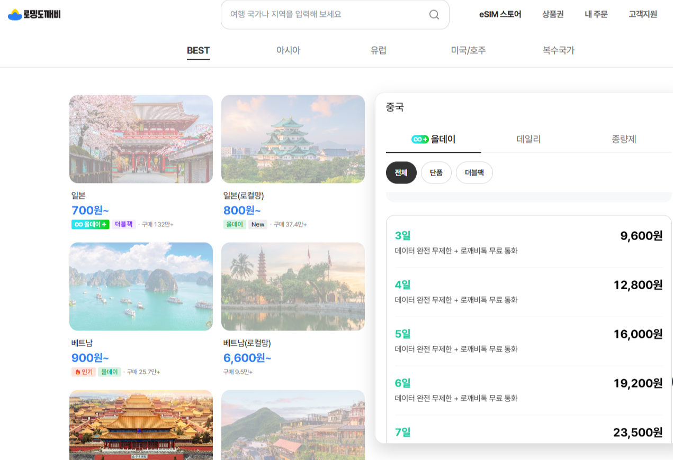Select the 더블팩 filter chip
This screenshot has height=460, width=673.
click(x=474, y=173)
